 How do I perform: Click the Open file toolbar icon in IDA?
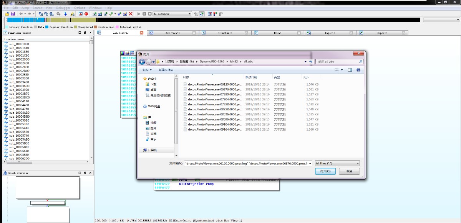[7, 14]
